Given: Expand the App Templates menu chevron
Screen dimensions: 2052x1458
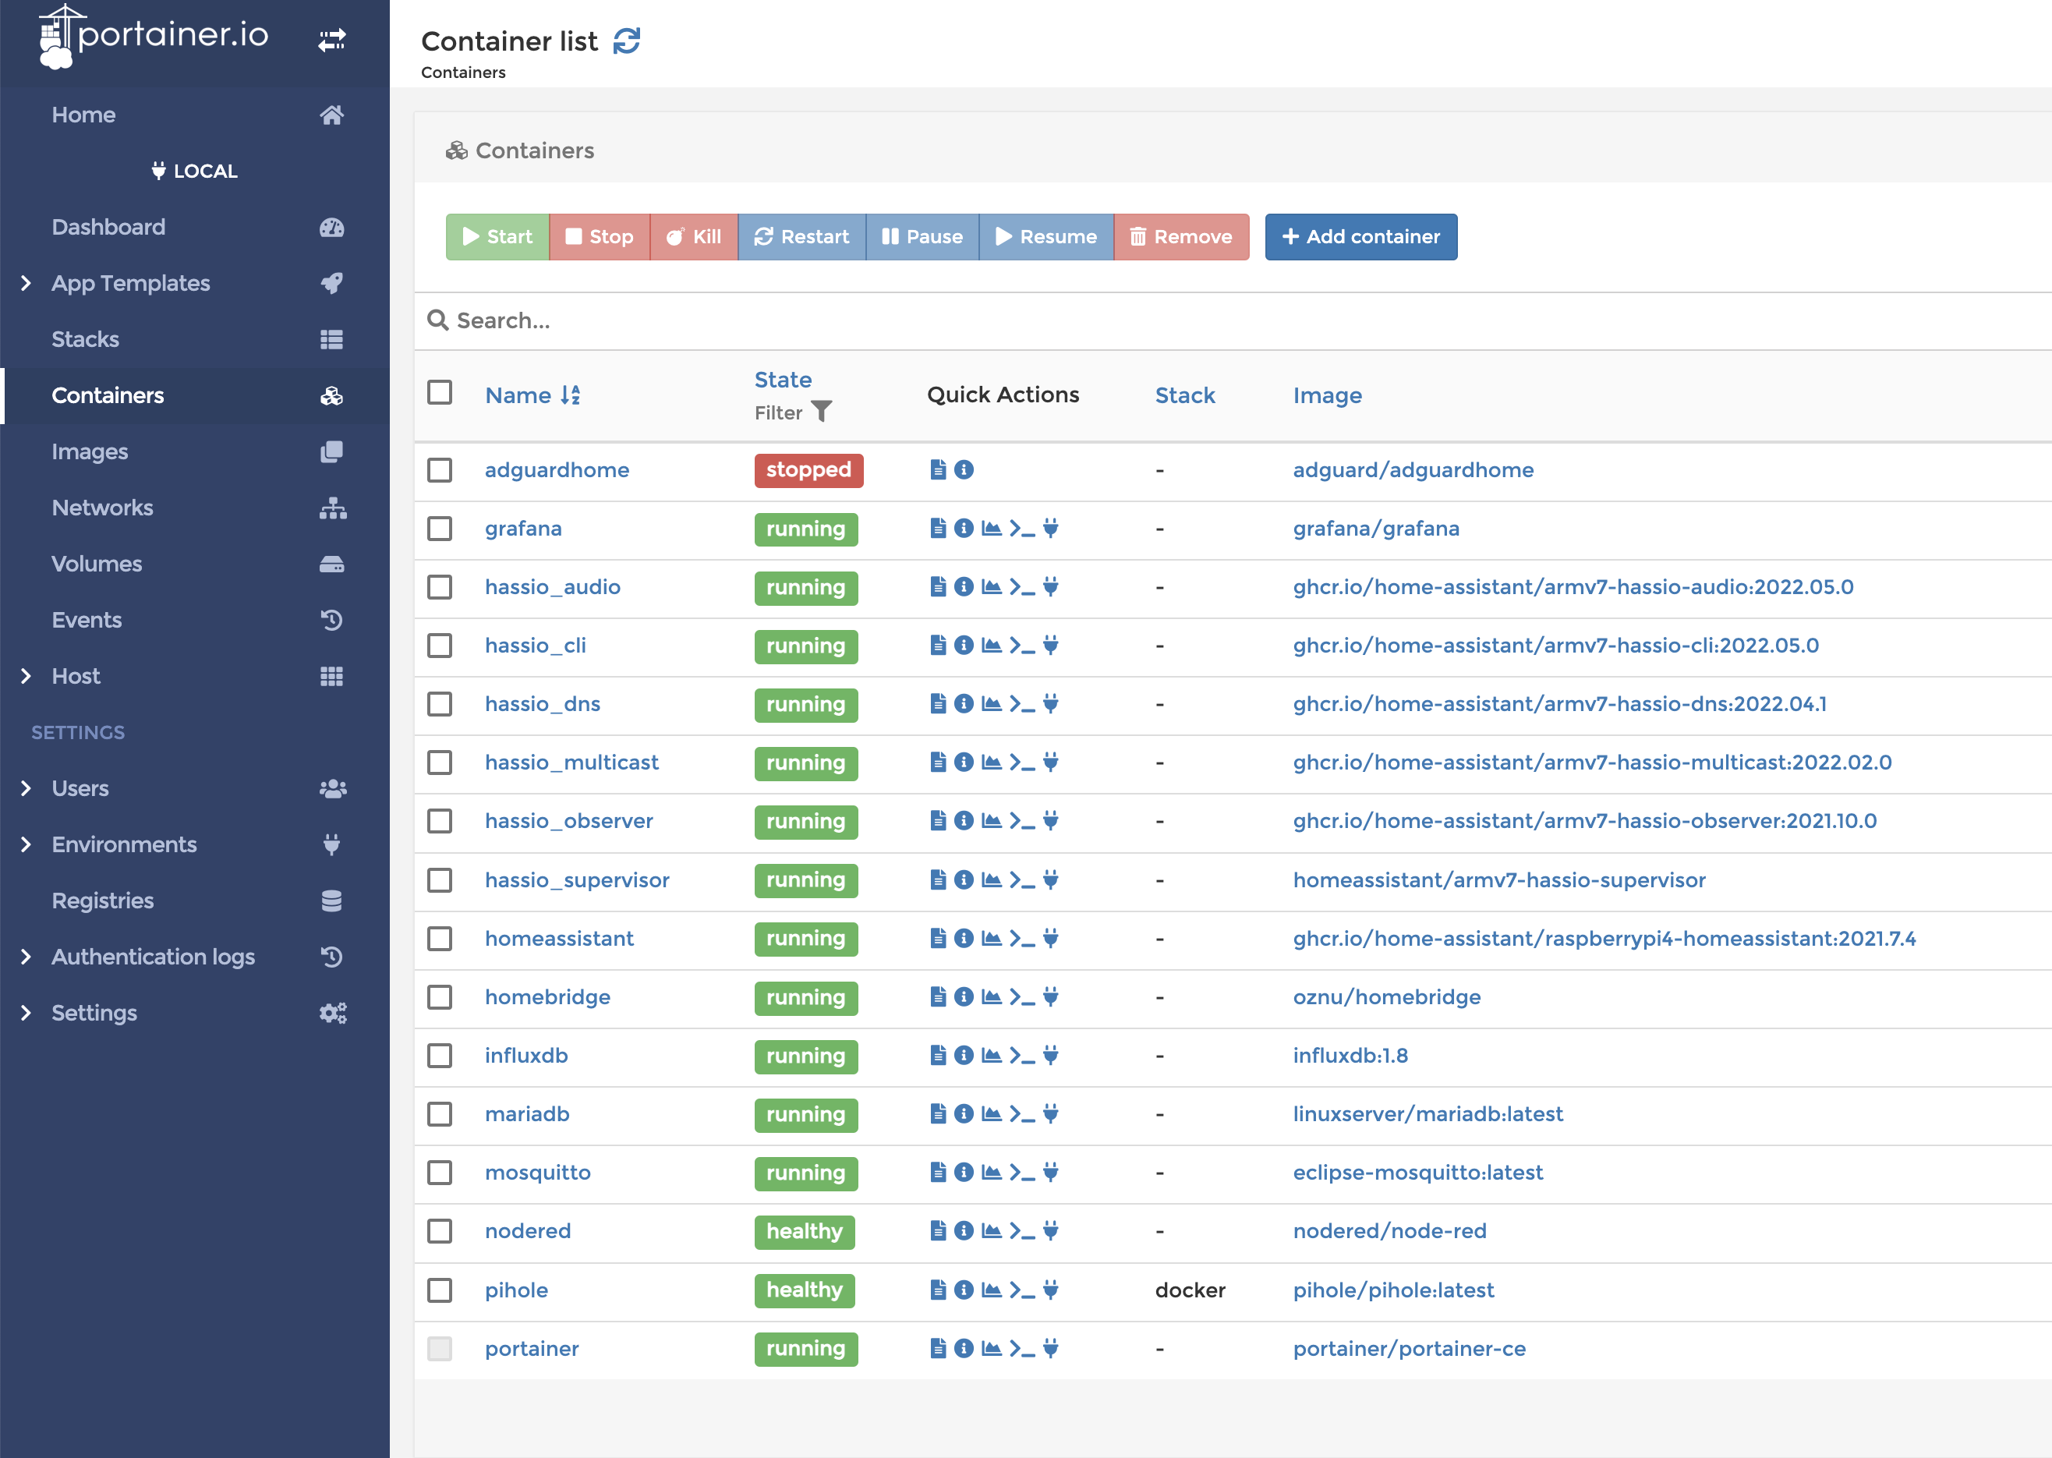Looking at the screenshot, I should pyautogui.click(x=26, y=283).
